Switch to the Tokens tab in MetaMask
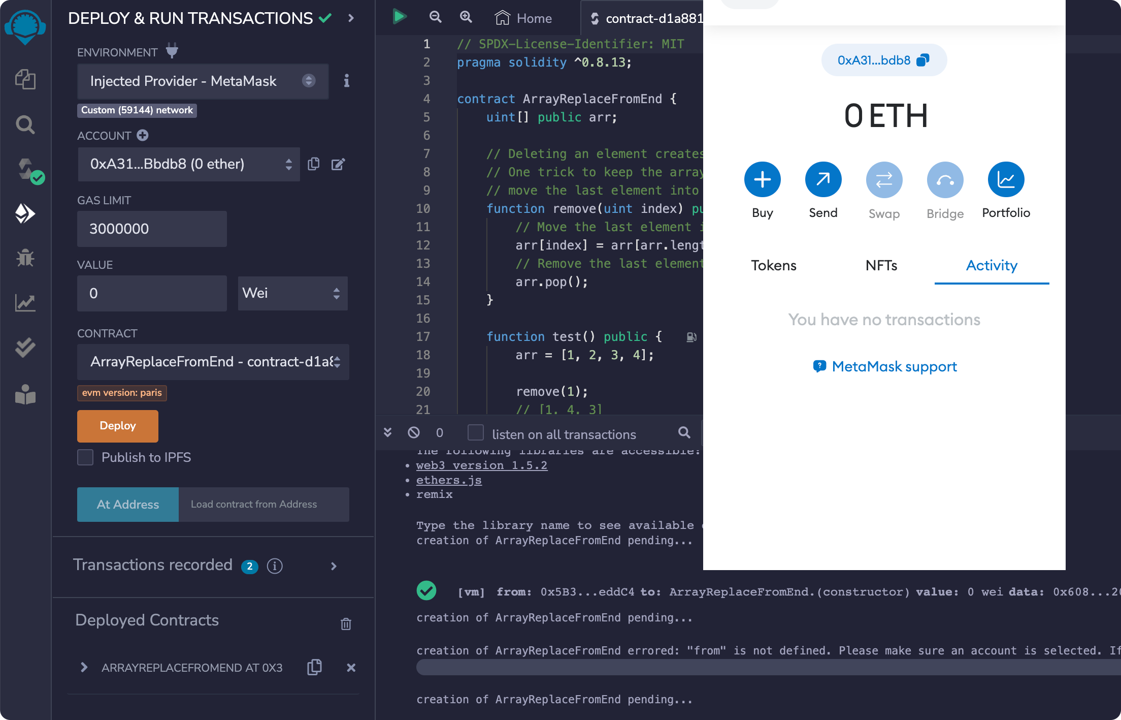This screenshot has width=1121, height=720. [x=772, y=264]
